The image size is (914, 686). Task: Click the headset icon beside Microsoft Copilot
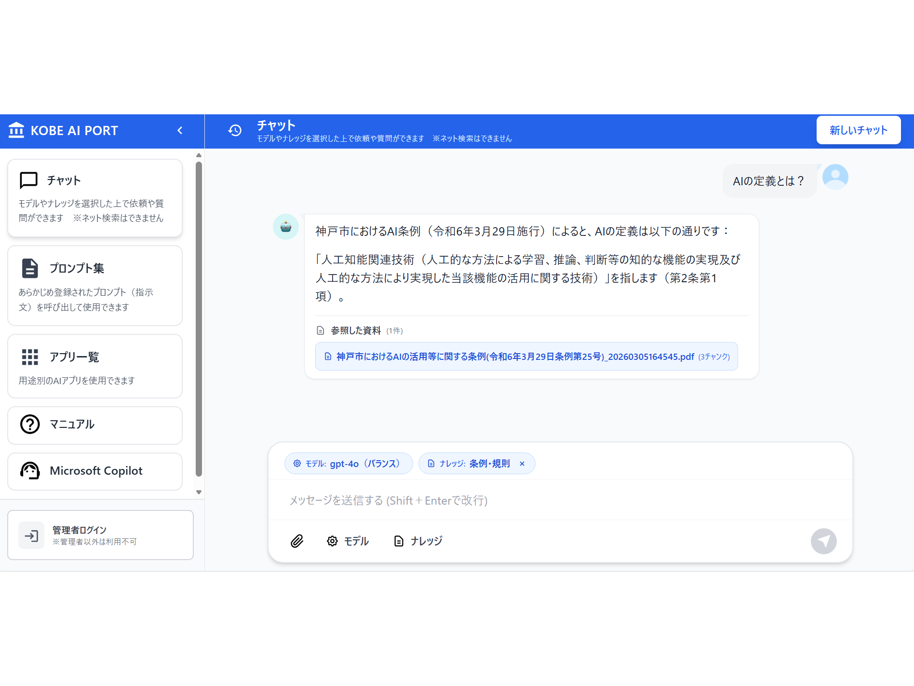click(x=30, y=471)
